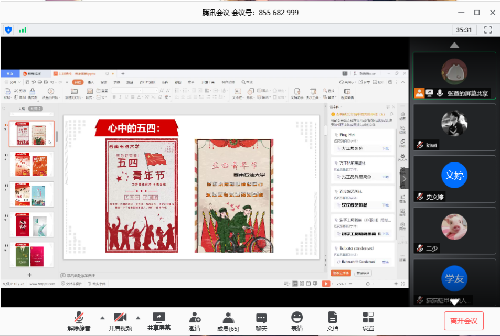
Task: Switch to the 插入 (Insert) ribbon tab
Action: (x=90, y=82)
